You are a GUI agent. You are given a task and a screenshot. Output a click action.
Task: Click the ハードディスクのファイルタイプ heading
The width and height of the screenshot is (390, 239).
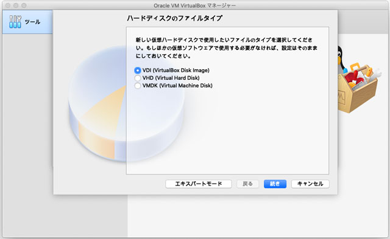tap(175, 18)
